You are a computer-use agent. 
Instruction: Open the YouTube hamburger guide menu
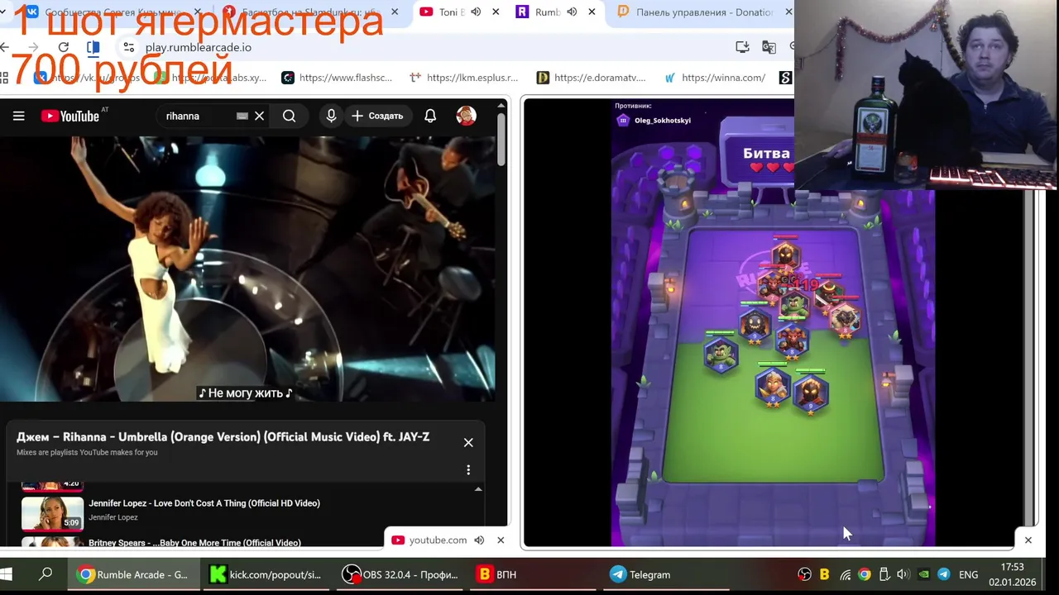click(x=18, y=116)
